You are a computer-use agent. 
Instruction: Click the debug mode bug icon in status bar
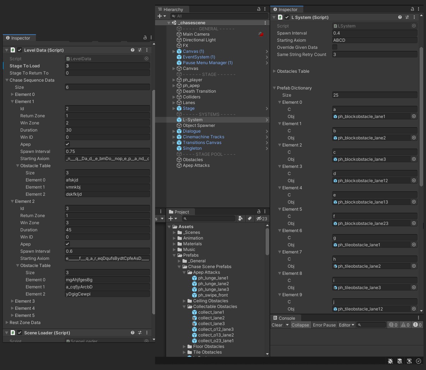coord(390,361)
